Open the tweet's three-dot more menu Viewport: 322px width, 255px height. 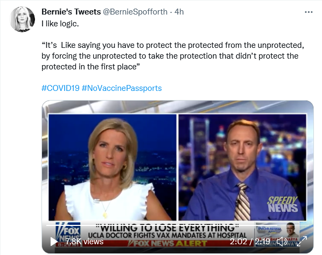pos(309,12)
